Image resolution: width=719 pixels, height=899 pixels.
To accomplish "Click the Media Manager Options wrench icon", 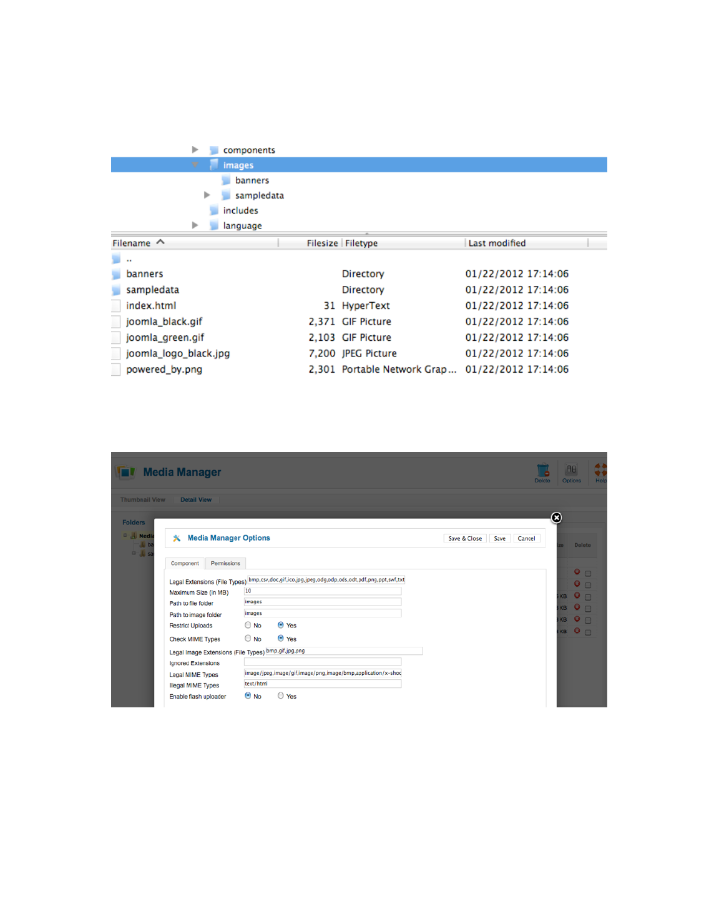I will (177, 538).
